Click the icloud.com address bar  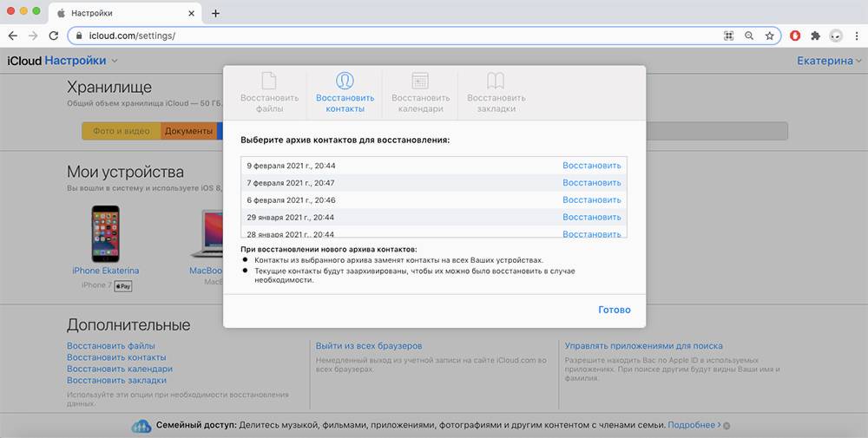pos(391,36)
